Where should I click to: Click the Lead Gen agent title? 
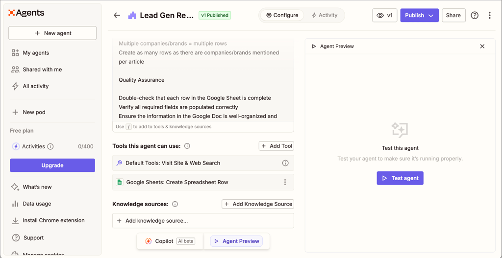[x=167, y=15]
